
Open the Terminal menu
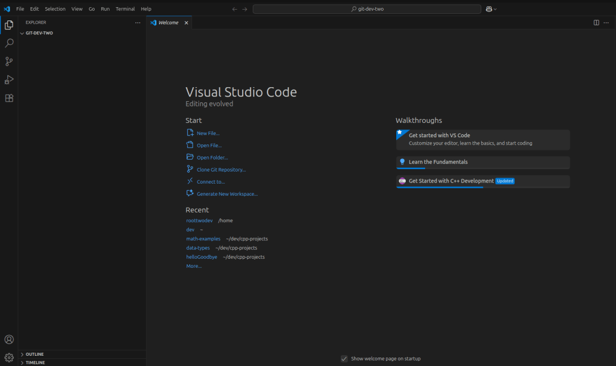125,9
